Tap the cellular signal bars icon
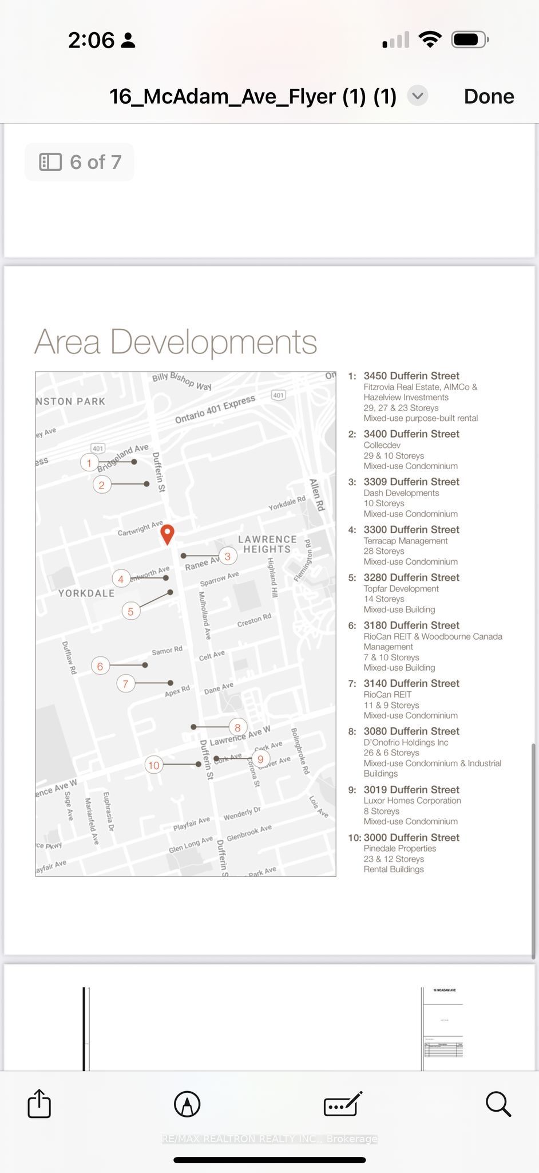The height and width of the screenshot is (1173, 539). [x=395, y=40]
